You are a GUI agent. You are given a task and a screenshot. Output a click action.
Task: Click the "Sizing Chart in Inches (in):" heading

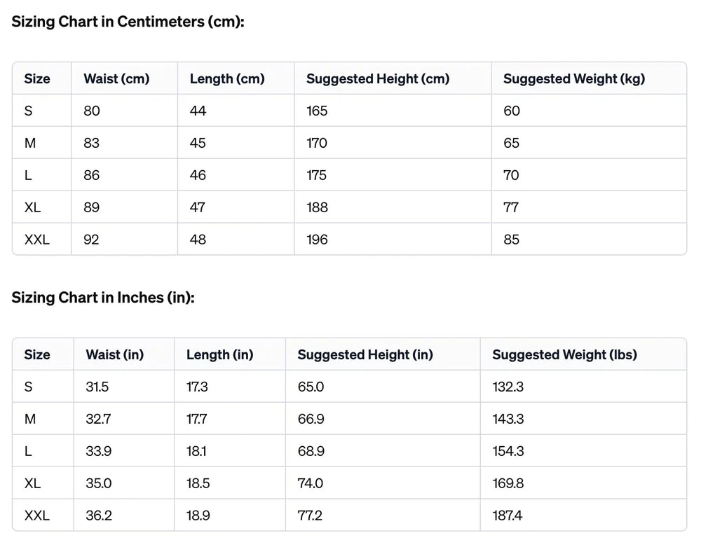click(x=102, y=298)
